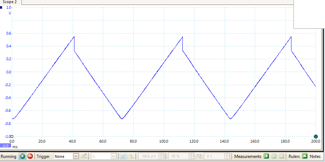Viewport: 325px width, 162px height.
Task: Click the threshold value stepper arrows
Action: click(161, 156)
